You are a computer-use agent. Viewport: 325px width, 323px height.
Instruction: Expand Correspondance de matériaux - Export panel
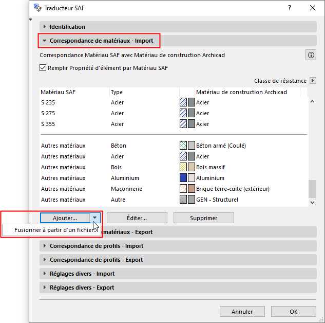coord(209,232)
